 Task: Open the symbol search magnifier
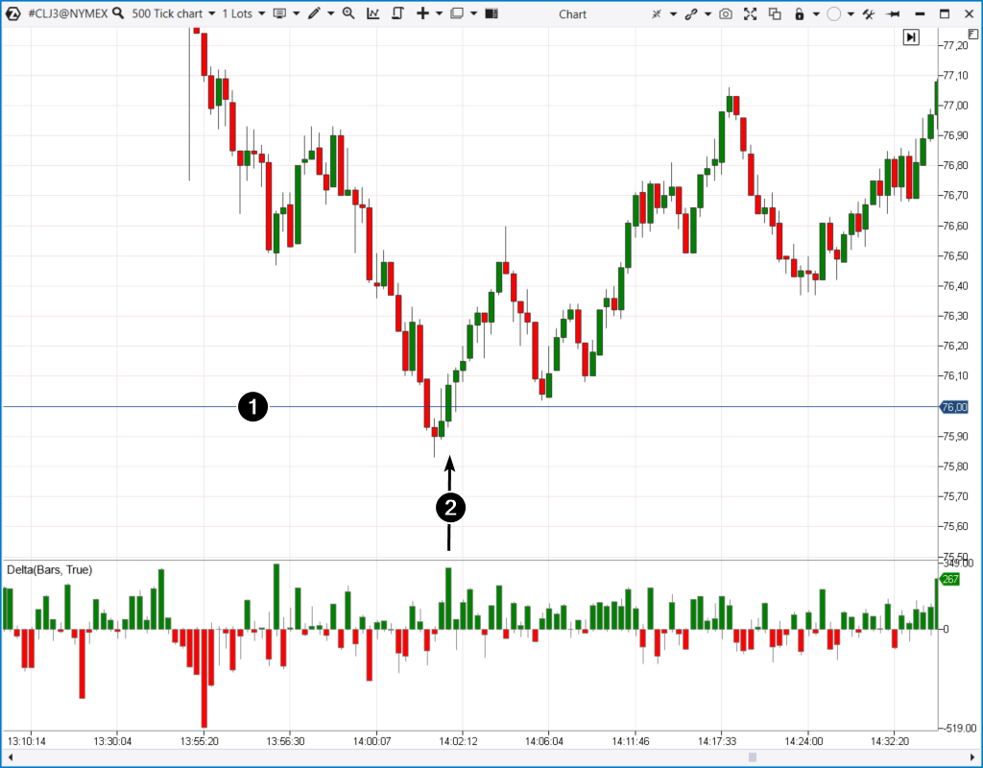(x=117, y=13)
